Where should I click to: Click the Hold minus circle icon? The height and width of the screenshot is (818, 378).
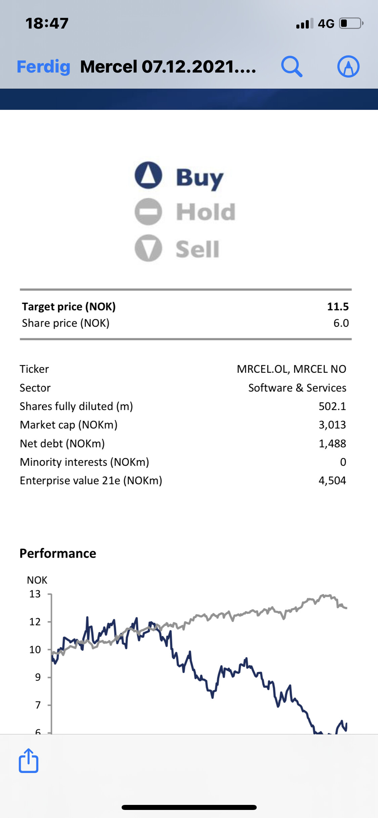click(x=149, y=212)
